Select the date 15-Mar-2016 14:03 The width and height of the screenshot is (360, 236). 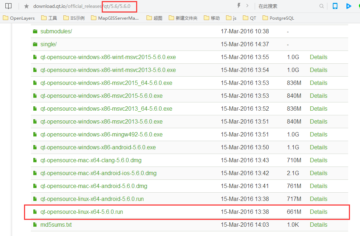coord(245,224)
